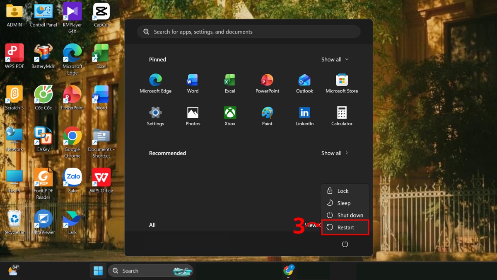
Task: Select Word desktop shortcut
Action: click(x=101, y=98)
